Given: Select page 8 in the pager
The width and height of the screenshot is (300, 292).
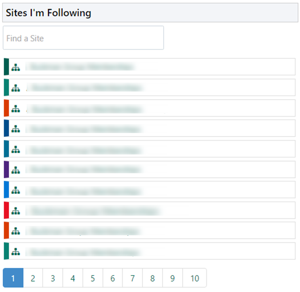Looking at the screenshot, I should click(x=152, y=278).
